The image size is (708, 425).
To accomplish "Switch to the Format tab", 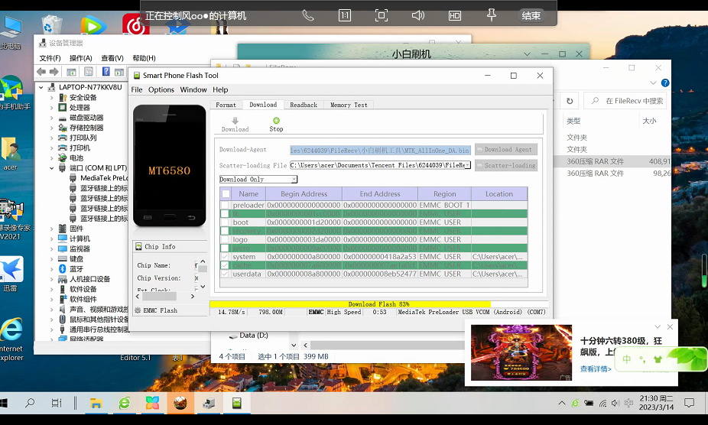I will tap(226, 105).
